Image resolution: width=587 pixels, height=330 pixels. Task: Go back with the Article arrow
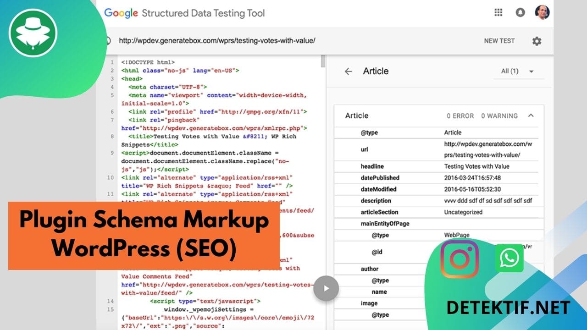click(349, 71)
